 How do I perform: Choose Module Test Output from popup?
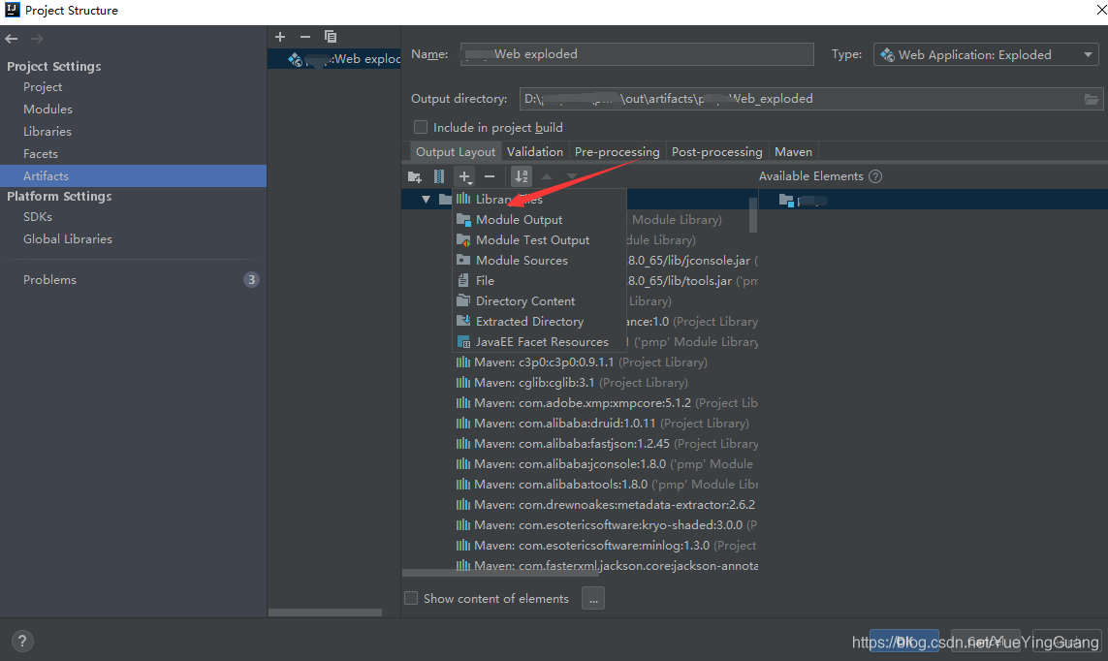click(x=539, y=240)
